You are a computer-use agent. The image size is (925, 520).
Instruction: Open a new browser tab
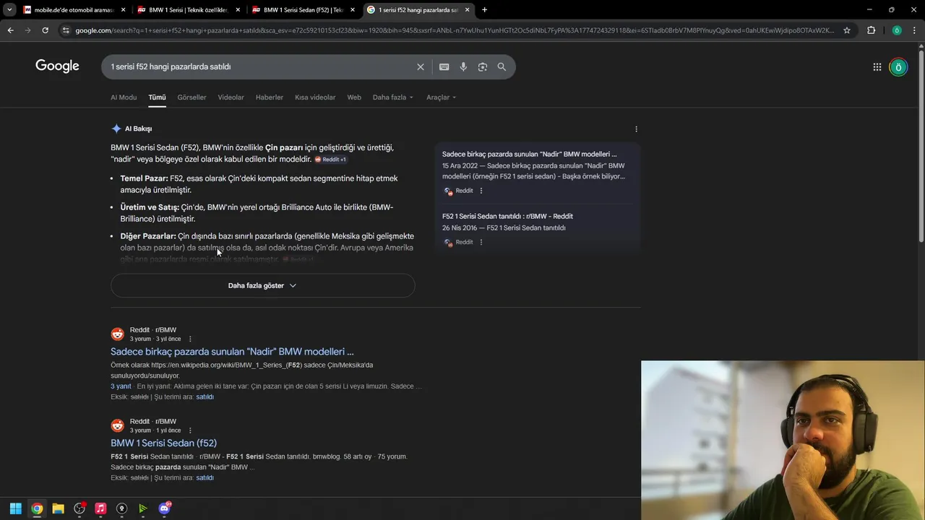(484, 10)
